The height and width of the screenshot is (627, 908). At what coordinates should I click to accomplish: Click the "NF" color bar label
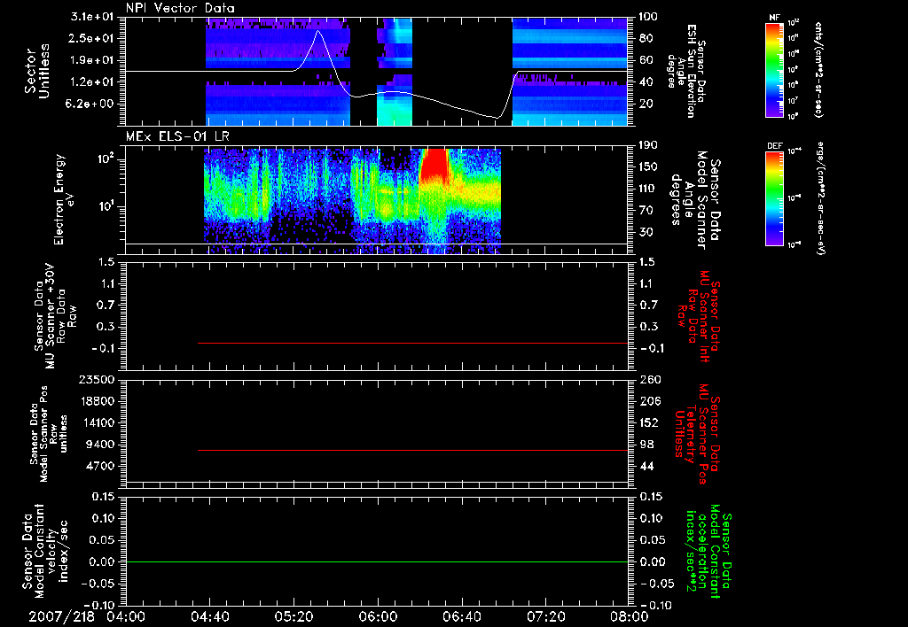tap(774, 18)
